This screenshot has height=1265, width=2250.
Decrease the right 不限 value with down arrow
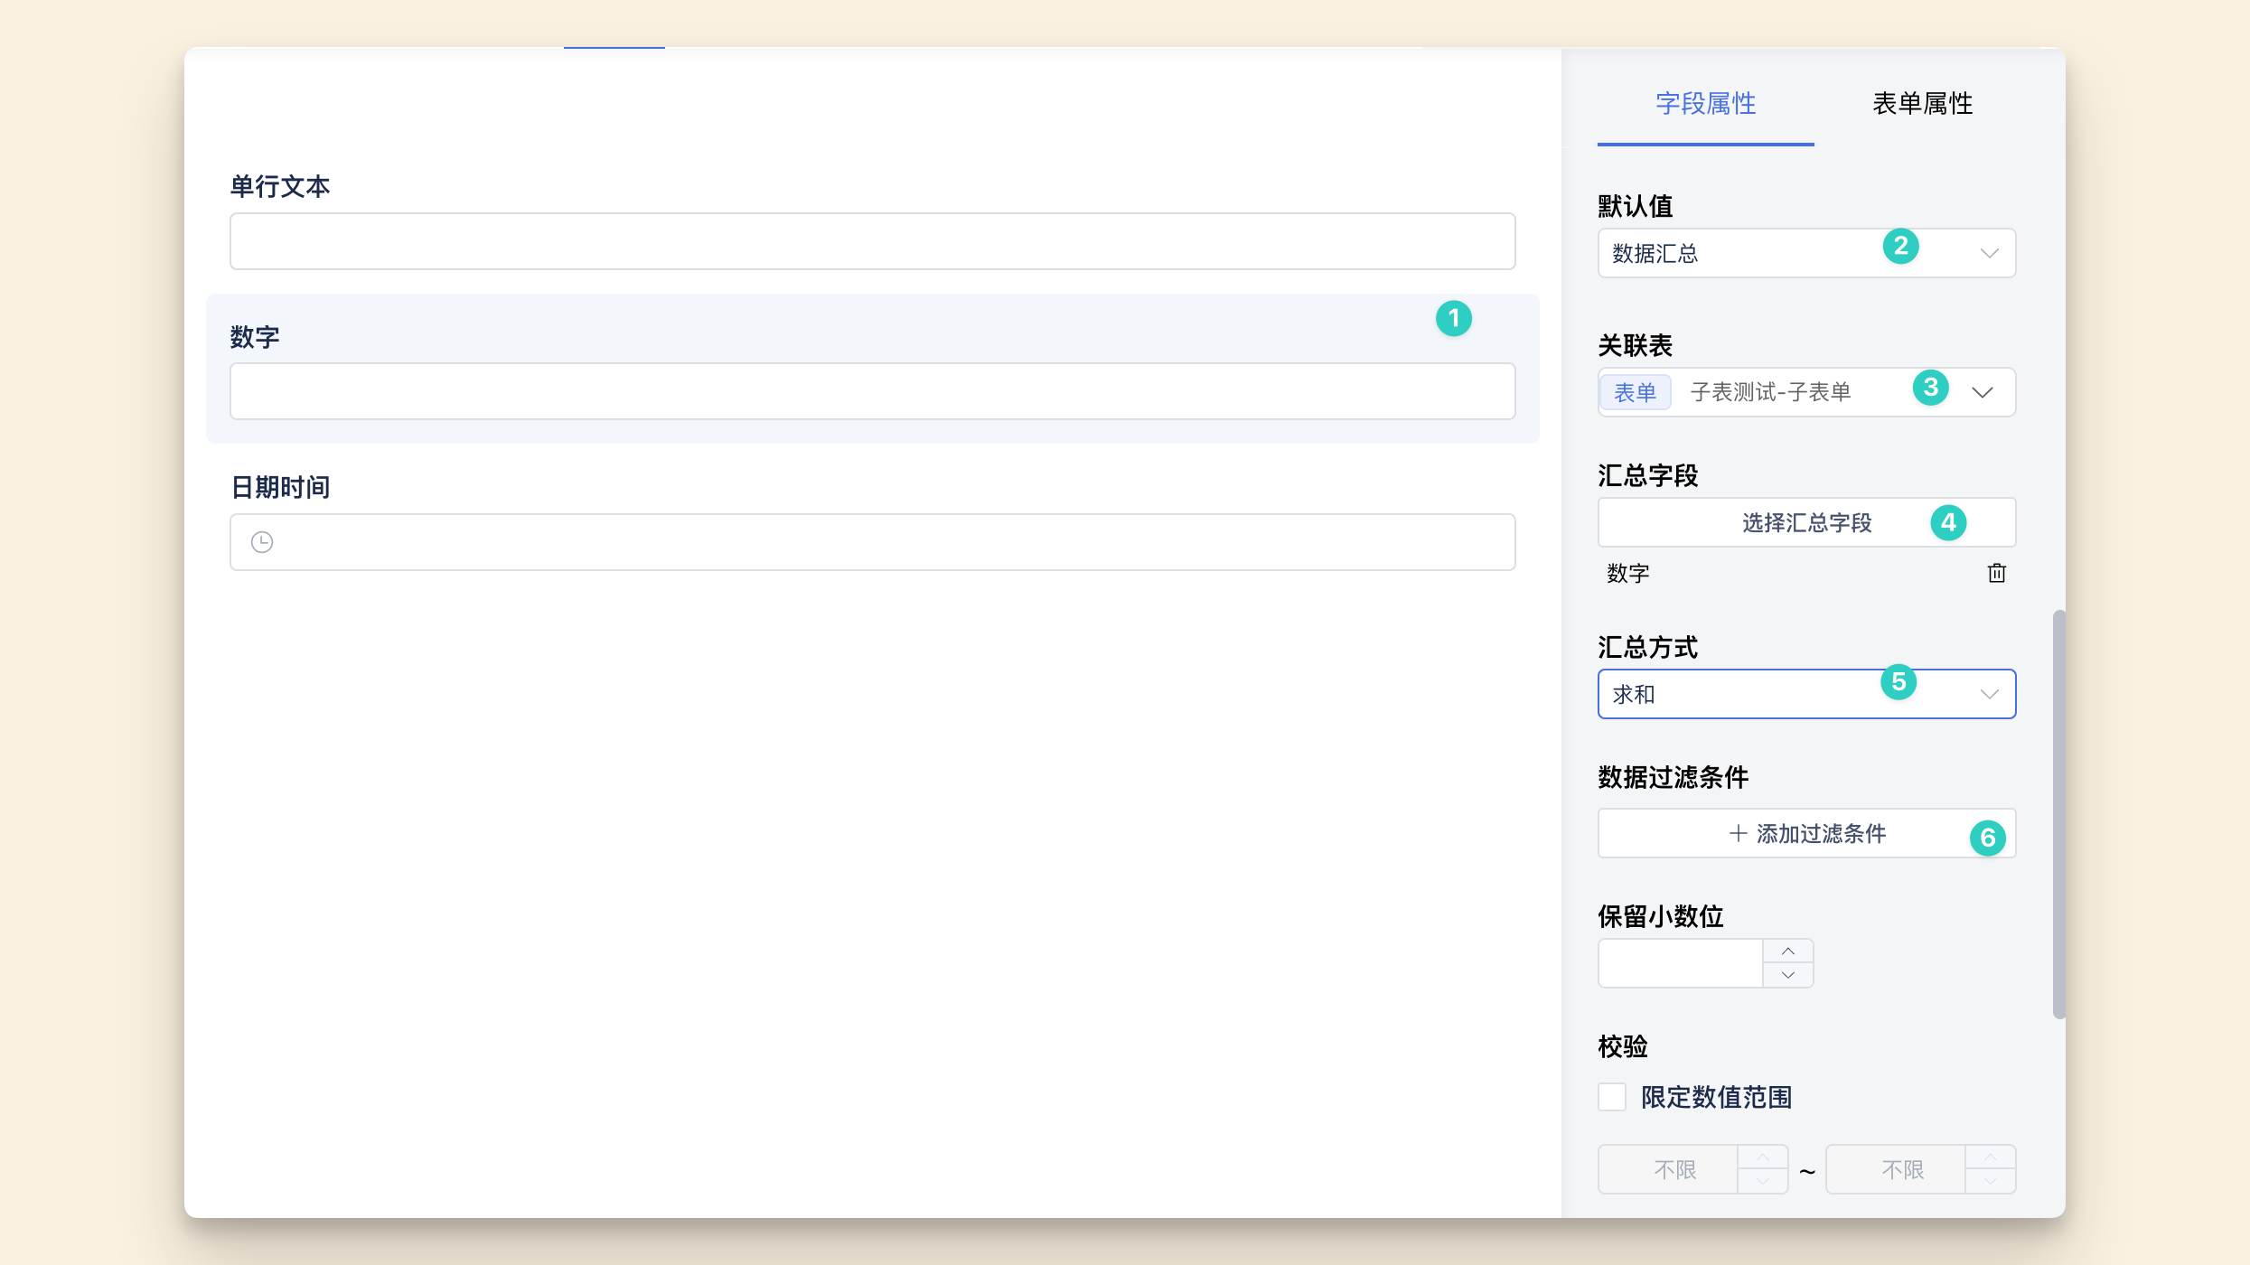click(1991, 1180)
